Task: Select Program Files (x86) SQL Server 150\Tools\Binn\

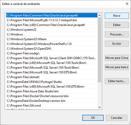Action: coord(52,63)
